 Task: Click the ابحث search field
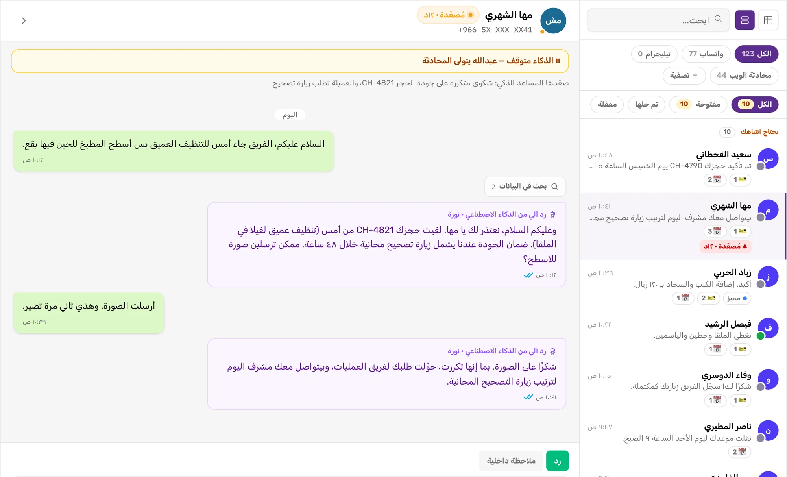pos(658,20)
